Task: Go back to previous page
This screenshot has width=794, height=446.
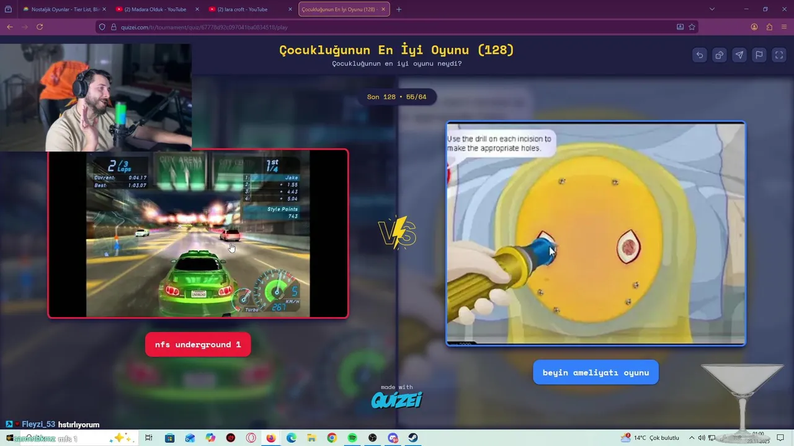Action: 9,27
